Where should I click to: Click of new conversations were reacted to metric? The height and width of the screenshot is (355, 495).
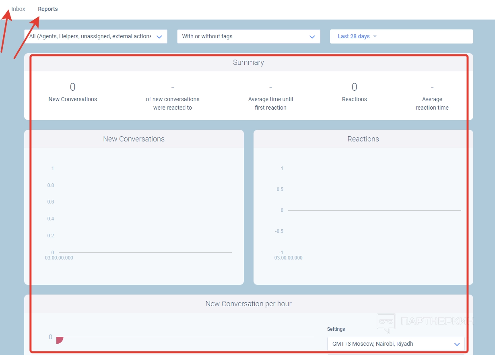tap(172, 103)
